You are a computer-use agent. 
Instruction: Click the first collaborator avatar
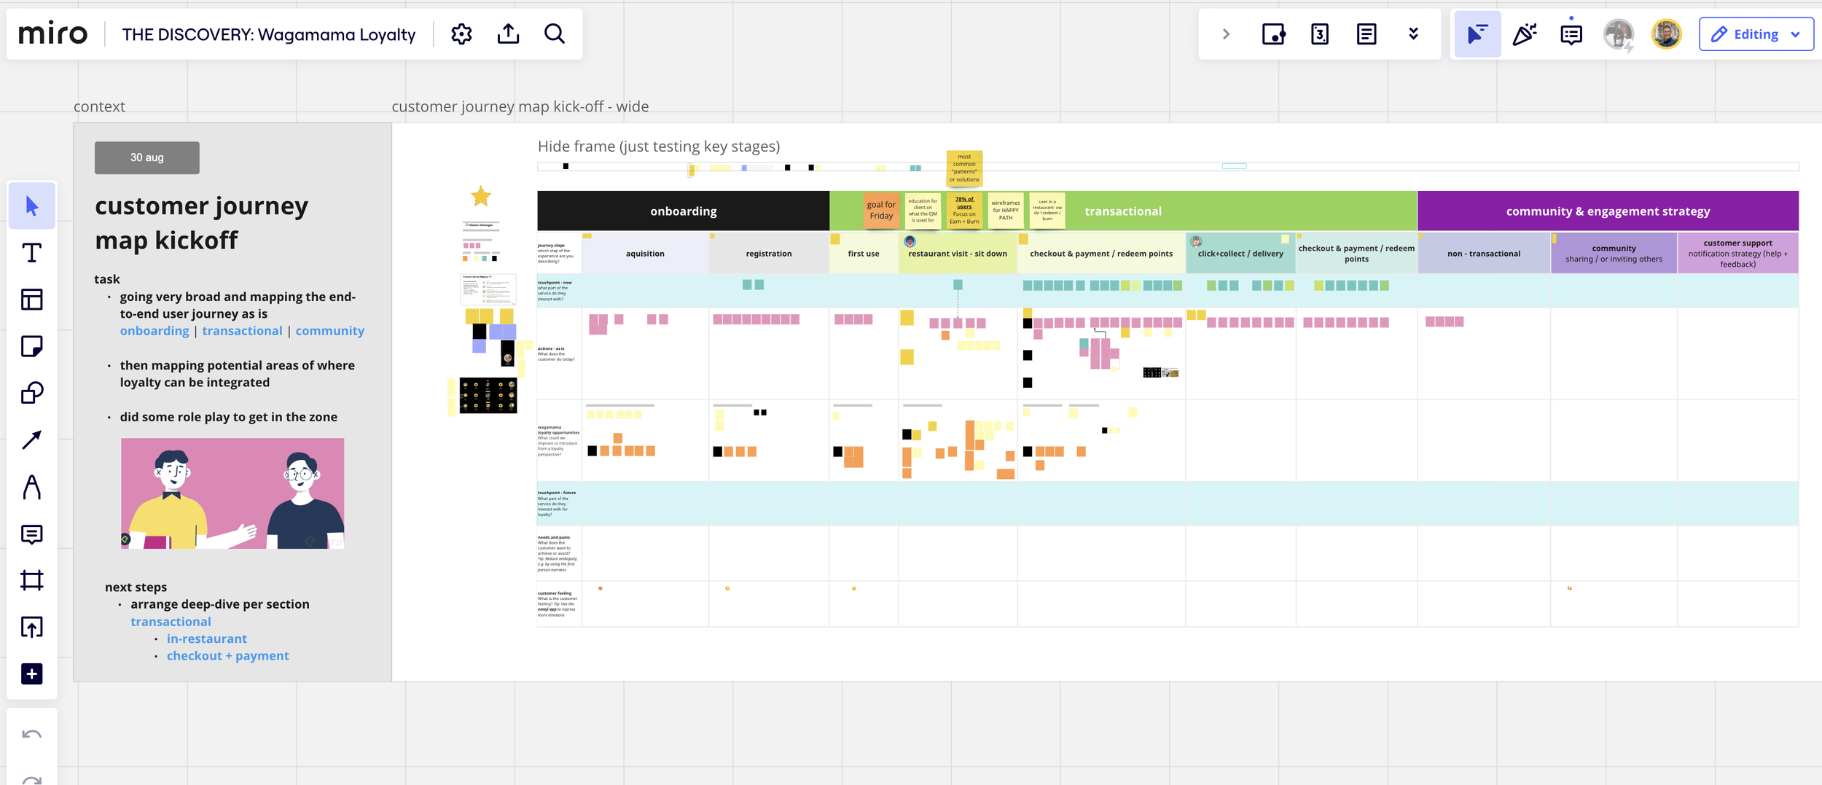1619,34
